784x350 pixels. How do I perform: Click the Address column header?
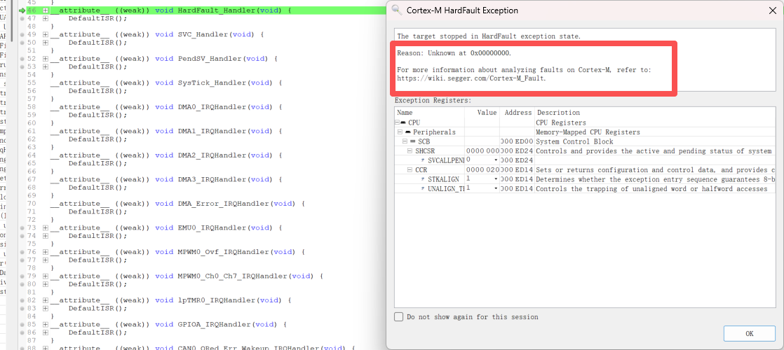(517, 113)
